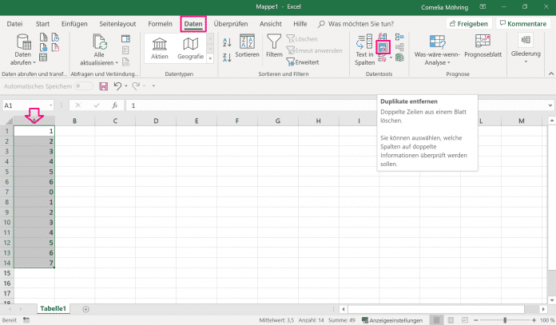Screen dimensions: 556x325
Task: Click the undo arrow icon
Action: [x=117, y=85]
